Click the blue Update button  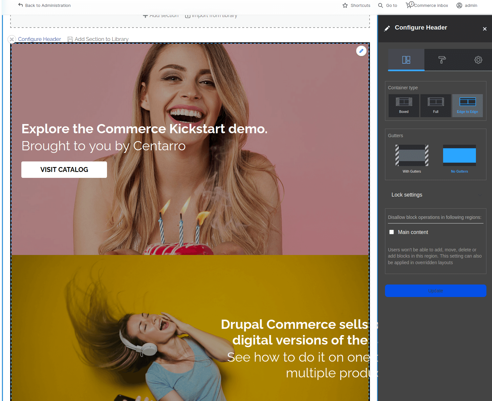(436, 291)
